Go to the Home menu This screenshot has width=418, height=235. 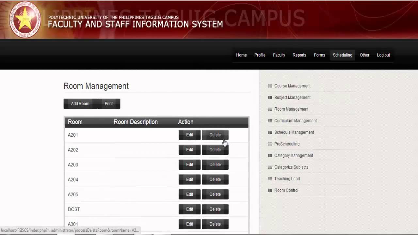(x=241, y=55)
